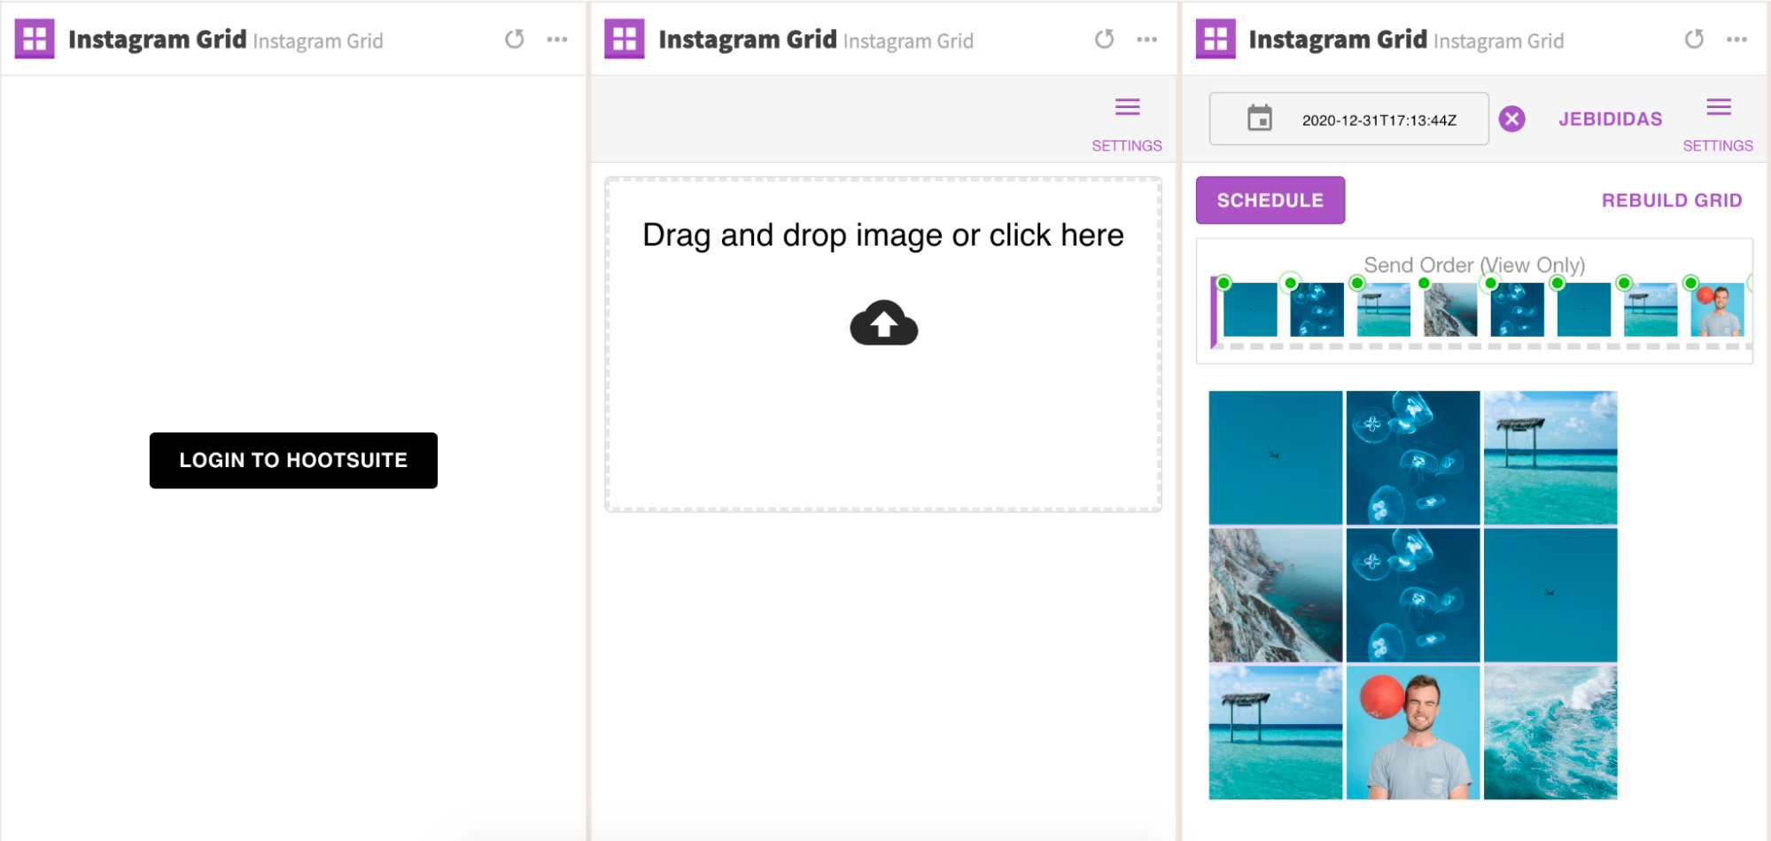Open the bottom-right grid tile of ocean waves
Viewport: 1771px width, 841px height.
click(x=1550, y=733)
